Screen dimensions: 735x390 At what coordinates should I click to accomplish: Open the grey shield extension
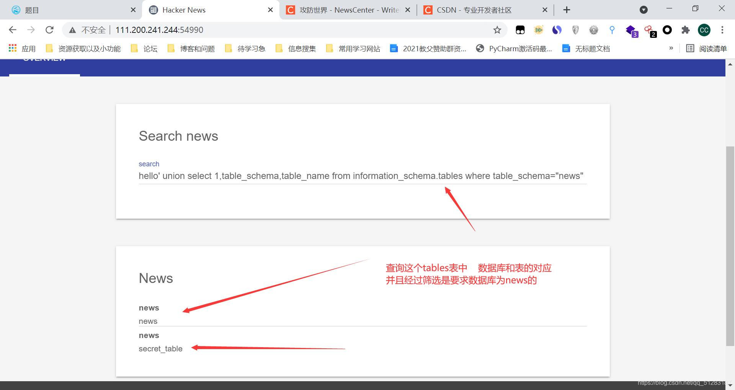pos(575,30)
